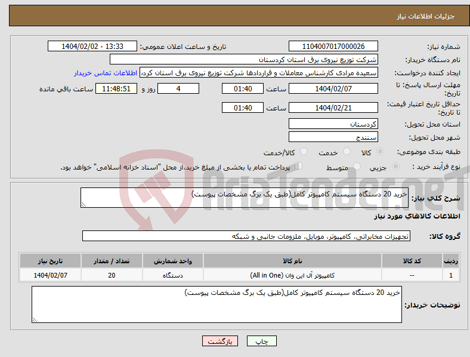Click the price validity date 1404/02/21 field
This screenshot has width=470, height=357.
point(333,107)
